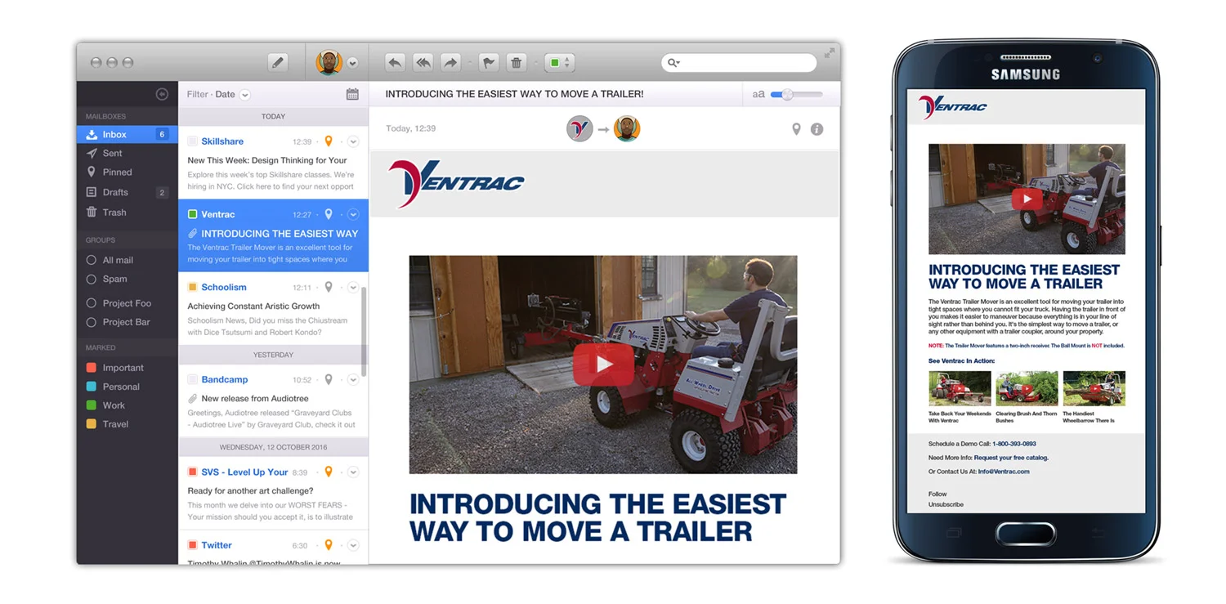
Task: Click the 1-800-393-0893 demo call link on phone
Action: click(x=1014, y=444)
